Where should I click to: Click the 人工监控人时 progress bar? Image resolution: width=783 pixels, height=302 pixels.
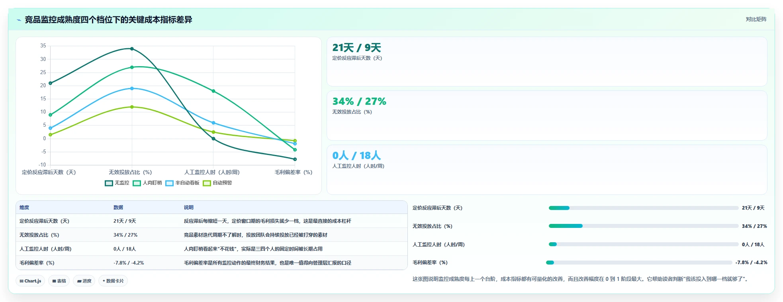pos(644,244)
